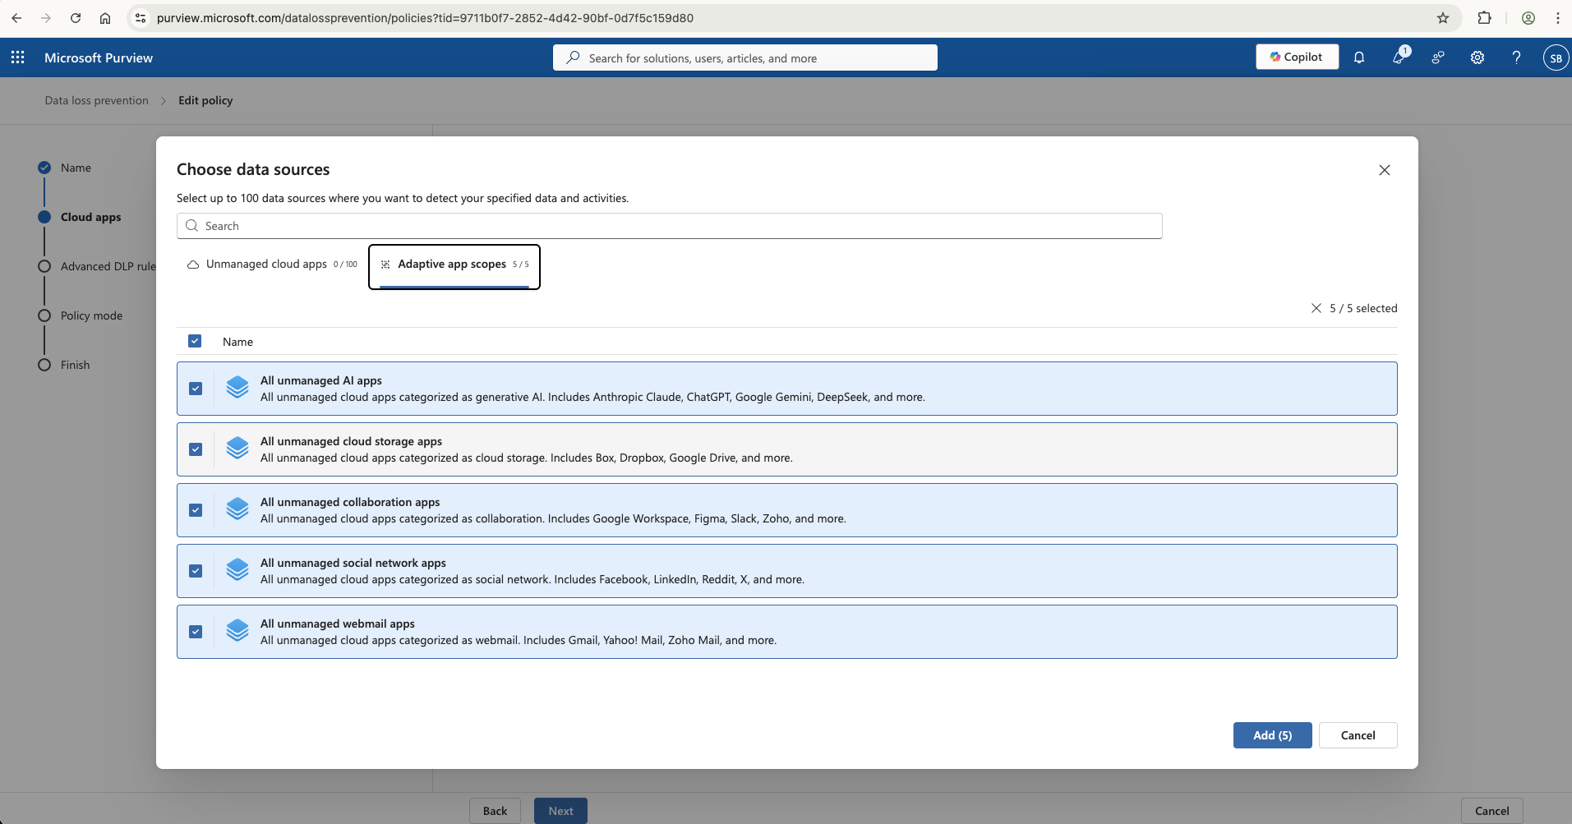
Task: Click the browser address bar URL
Action: [425, 18]
